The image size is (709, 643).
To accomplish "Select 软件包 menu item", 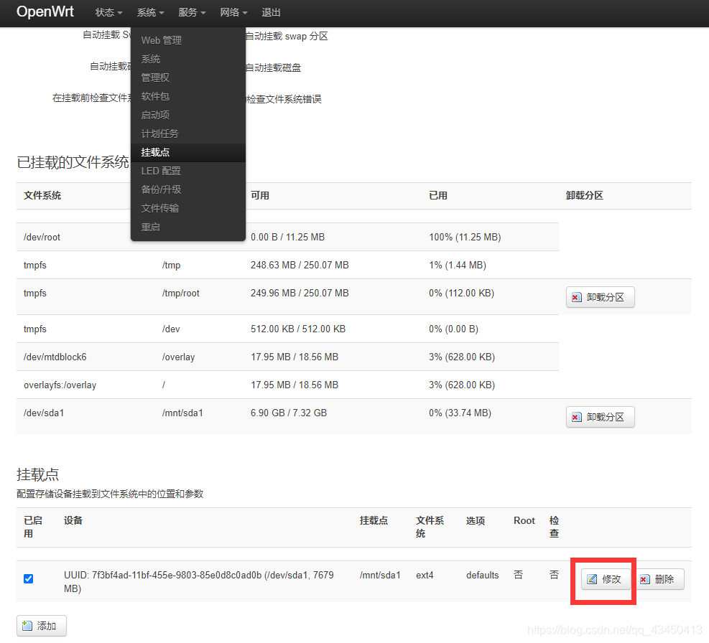I will (188, 96).
